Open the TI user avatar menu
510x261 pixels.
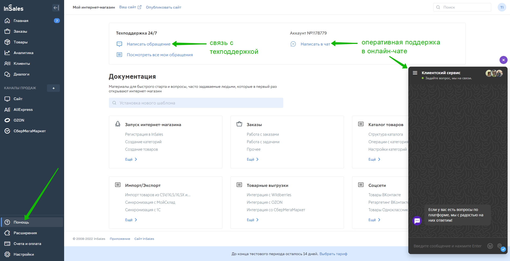point(502,7)
